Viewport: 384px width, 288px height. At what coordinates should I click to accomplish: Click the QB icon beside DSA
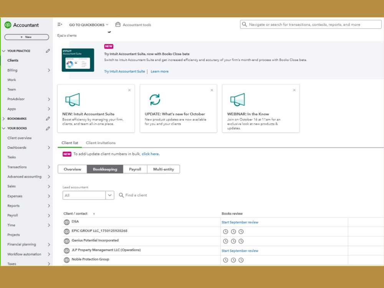(66, 222)
